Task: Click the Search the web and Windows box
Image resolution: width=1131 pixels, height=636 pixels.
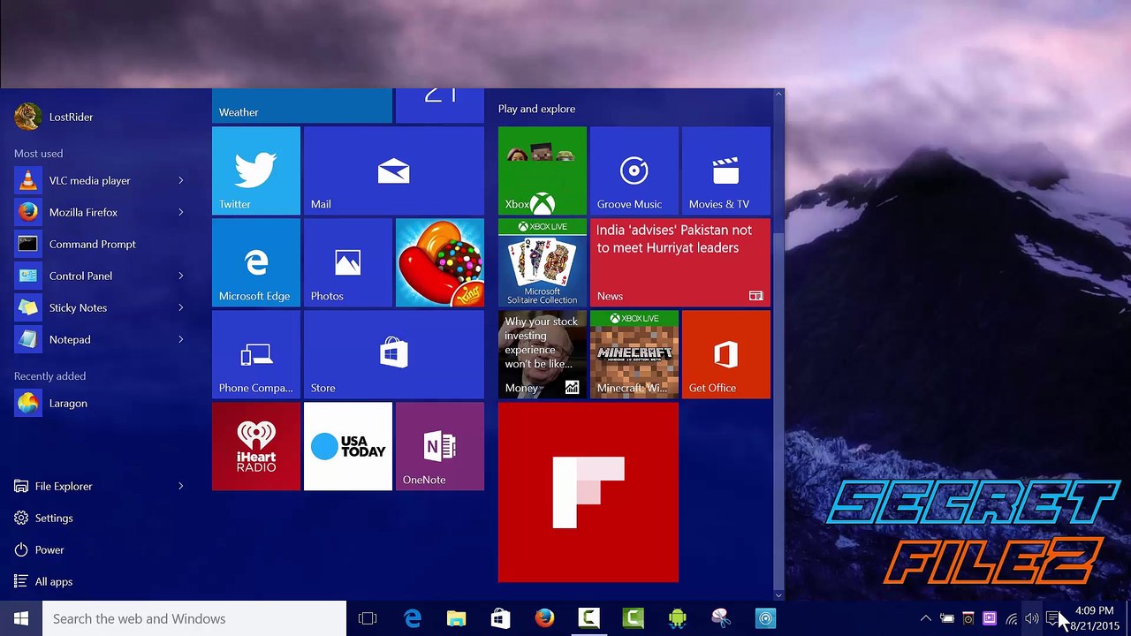Action: [194, 618]
